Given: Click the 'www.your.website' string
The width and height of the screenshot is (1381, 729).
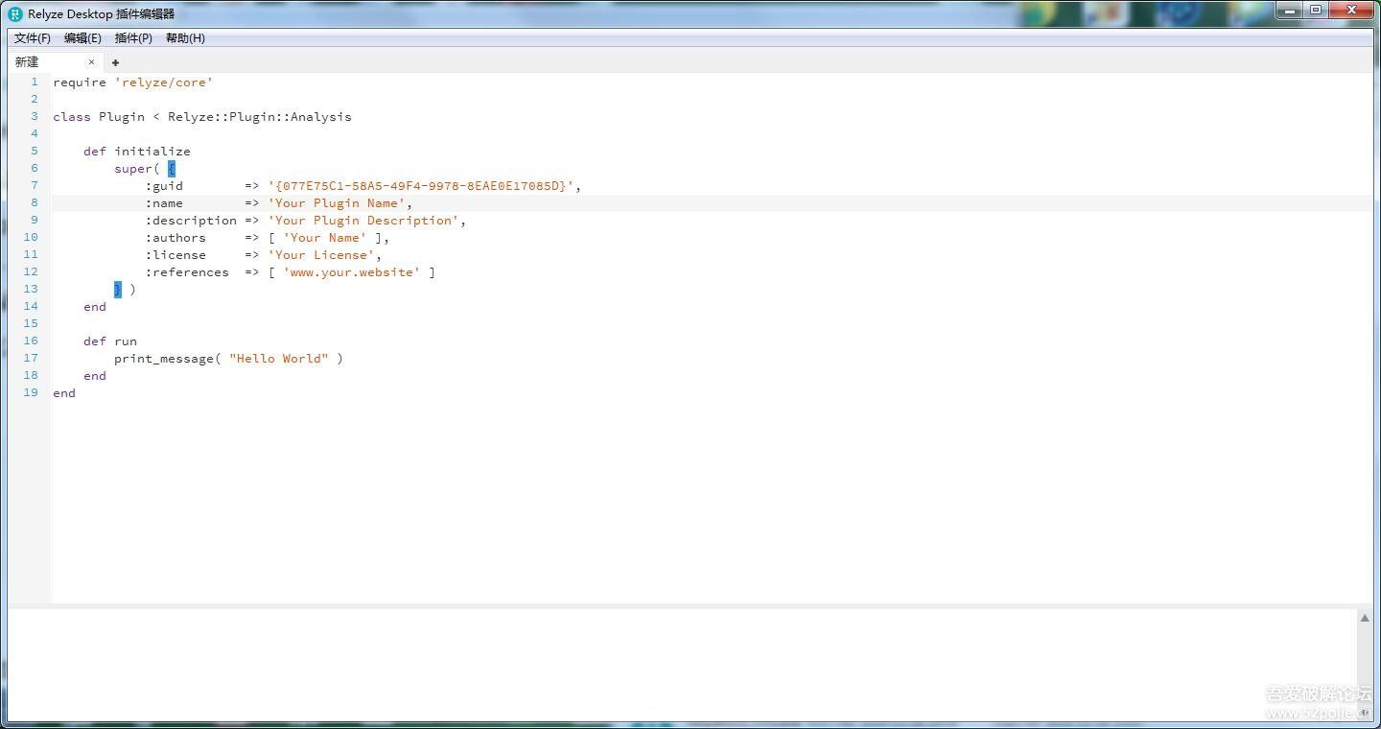Looking at the screenshot, I should 352,272.
